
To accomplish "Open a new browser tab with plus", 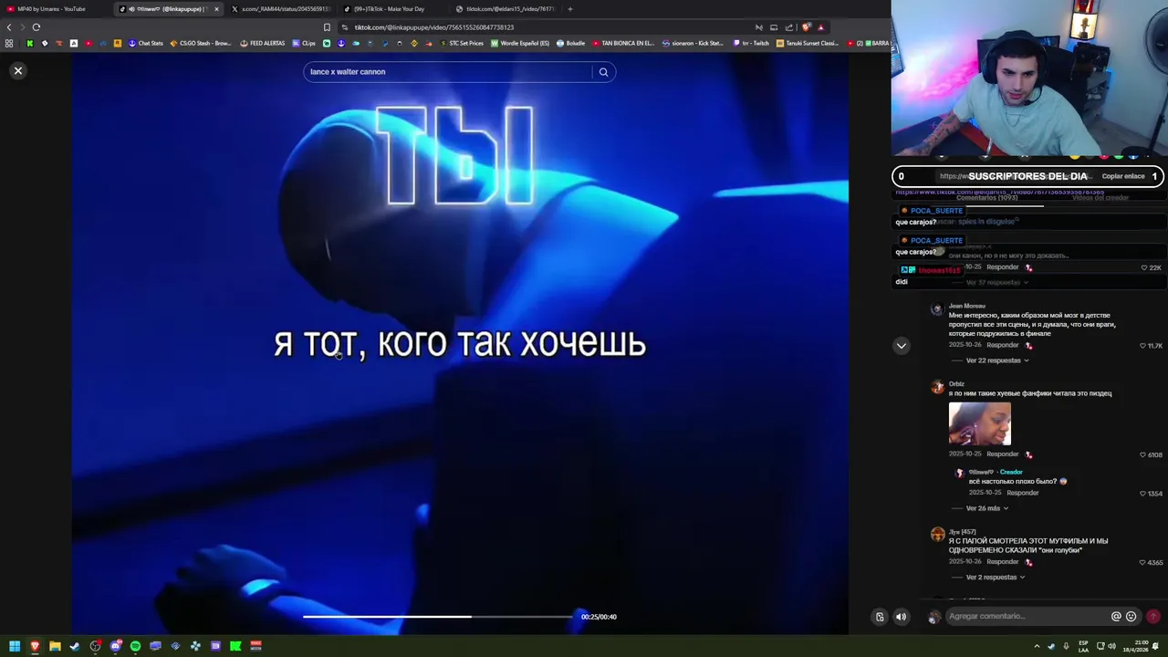I will point(570,9).
